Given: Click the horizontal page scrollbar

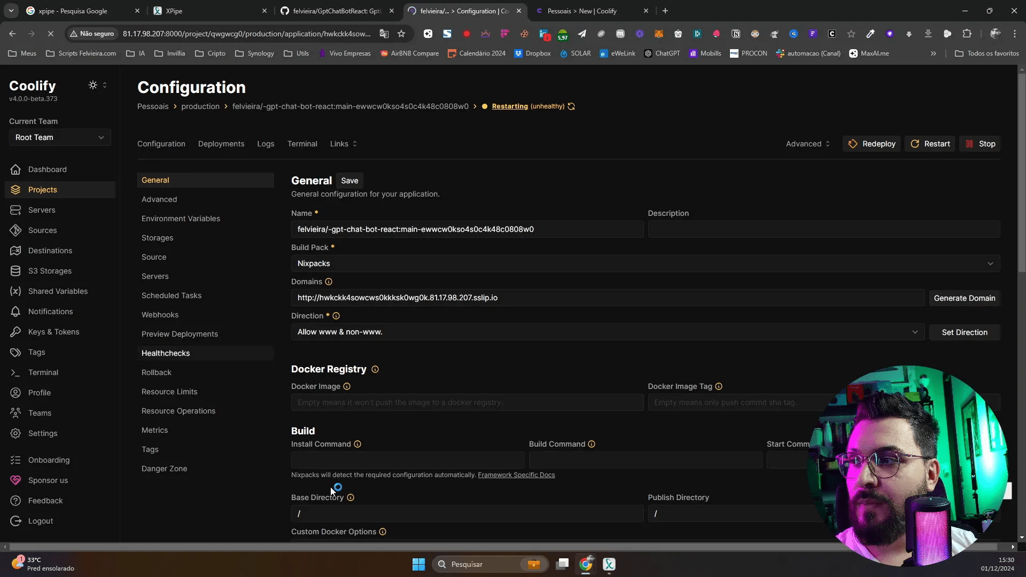Looking at the screenshot, I should (502, 547).
